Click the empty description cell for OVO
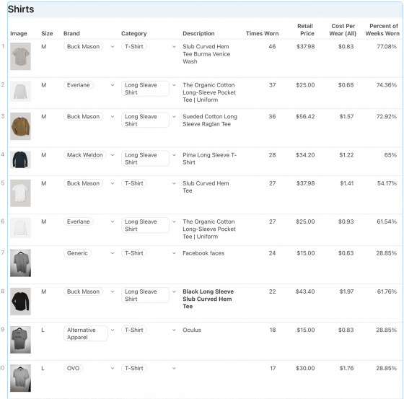The image size is (404, 399). 210,368
